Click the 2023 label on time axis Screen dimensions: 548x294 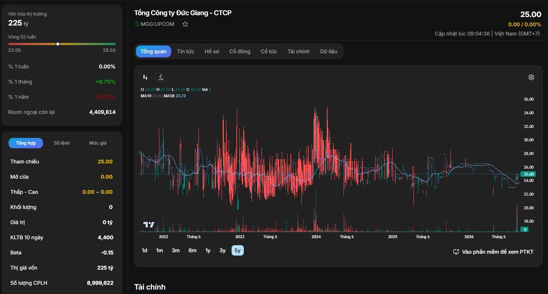tap(240, 237)
